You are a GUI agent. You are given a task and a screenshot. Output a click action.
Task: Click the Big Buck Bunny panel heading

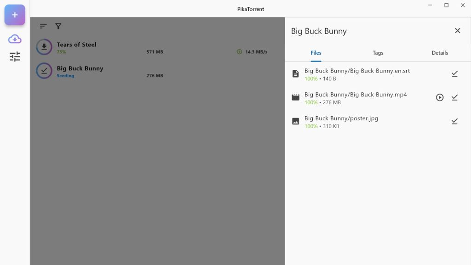click(319, 31)
